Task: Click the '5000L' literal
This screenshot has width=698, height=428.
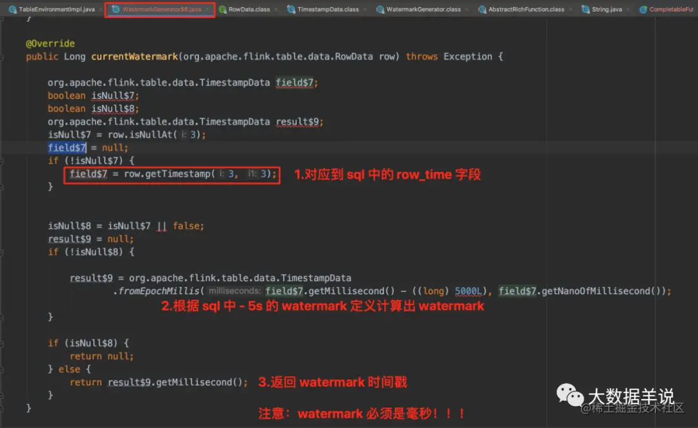Action: point(468,292)
